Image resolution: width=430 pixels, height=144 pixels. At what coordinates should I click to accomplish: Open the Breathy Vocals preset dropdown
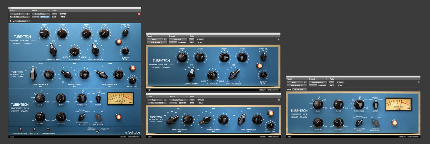coord(178,100)
